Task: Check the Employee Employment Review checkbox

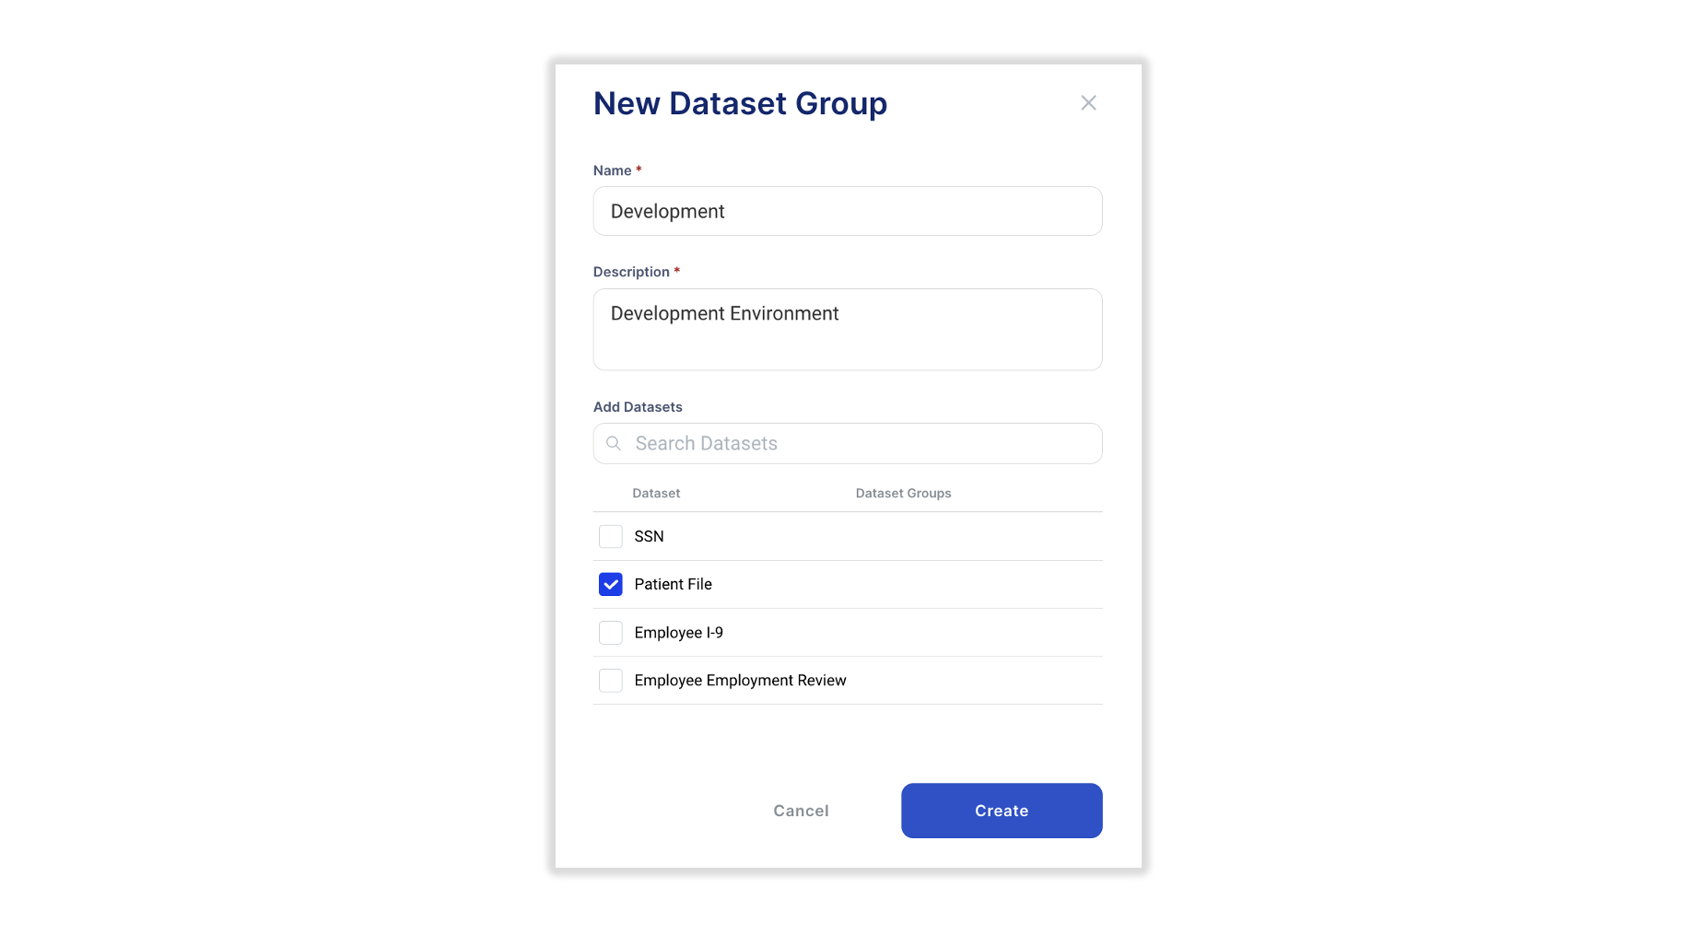Action: point(611,681)
